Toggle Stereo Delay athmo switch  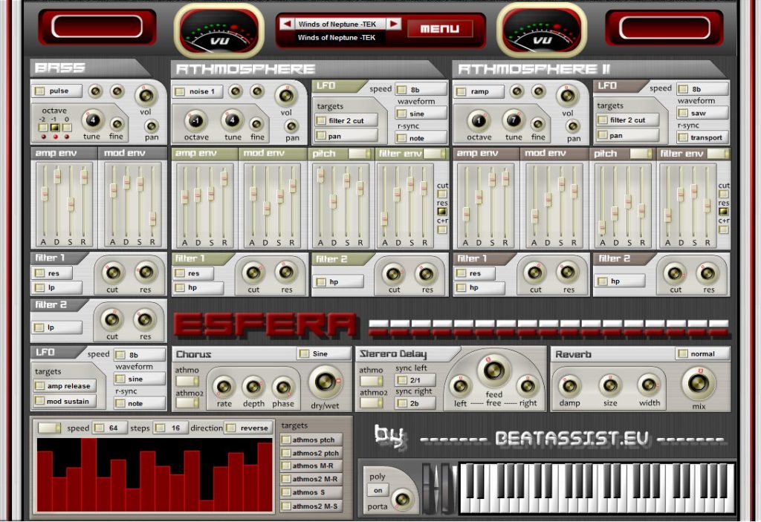371,381
